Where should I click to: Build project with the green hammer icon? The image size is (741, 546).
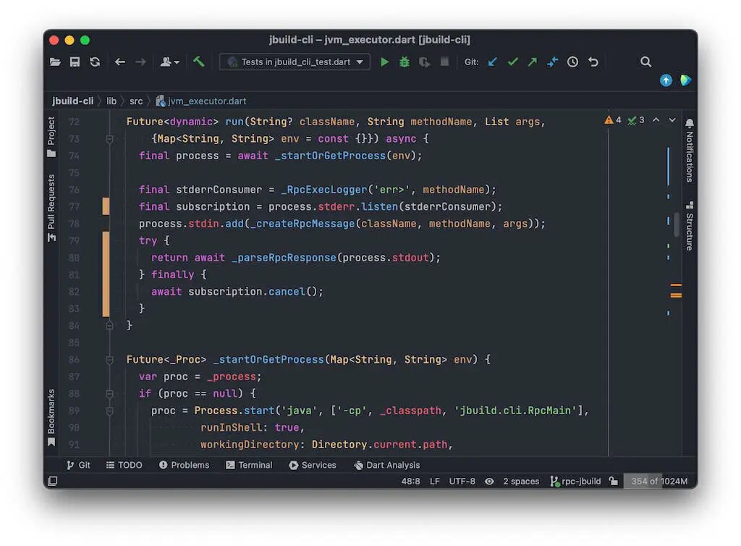(x=198, y=62)
